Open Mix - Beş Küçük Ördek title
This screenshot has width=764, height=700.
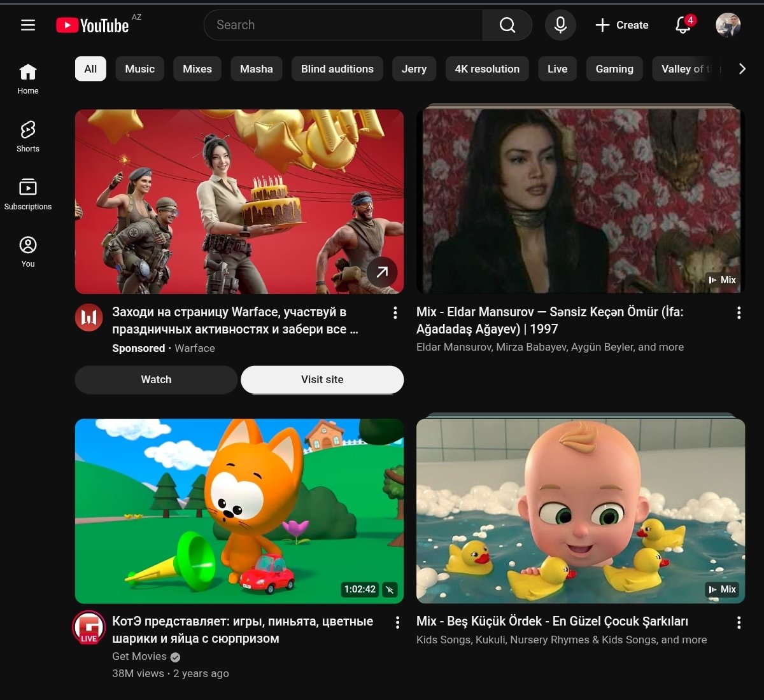click(552, 621)
